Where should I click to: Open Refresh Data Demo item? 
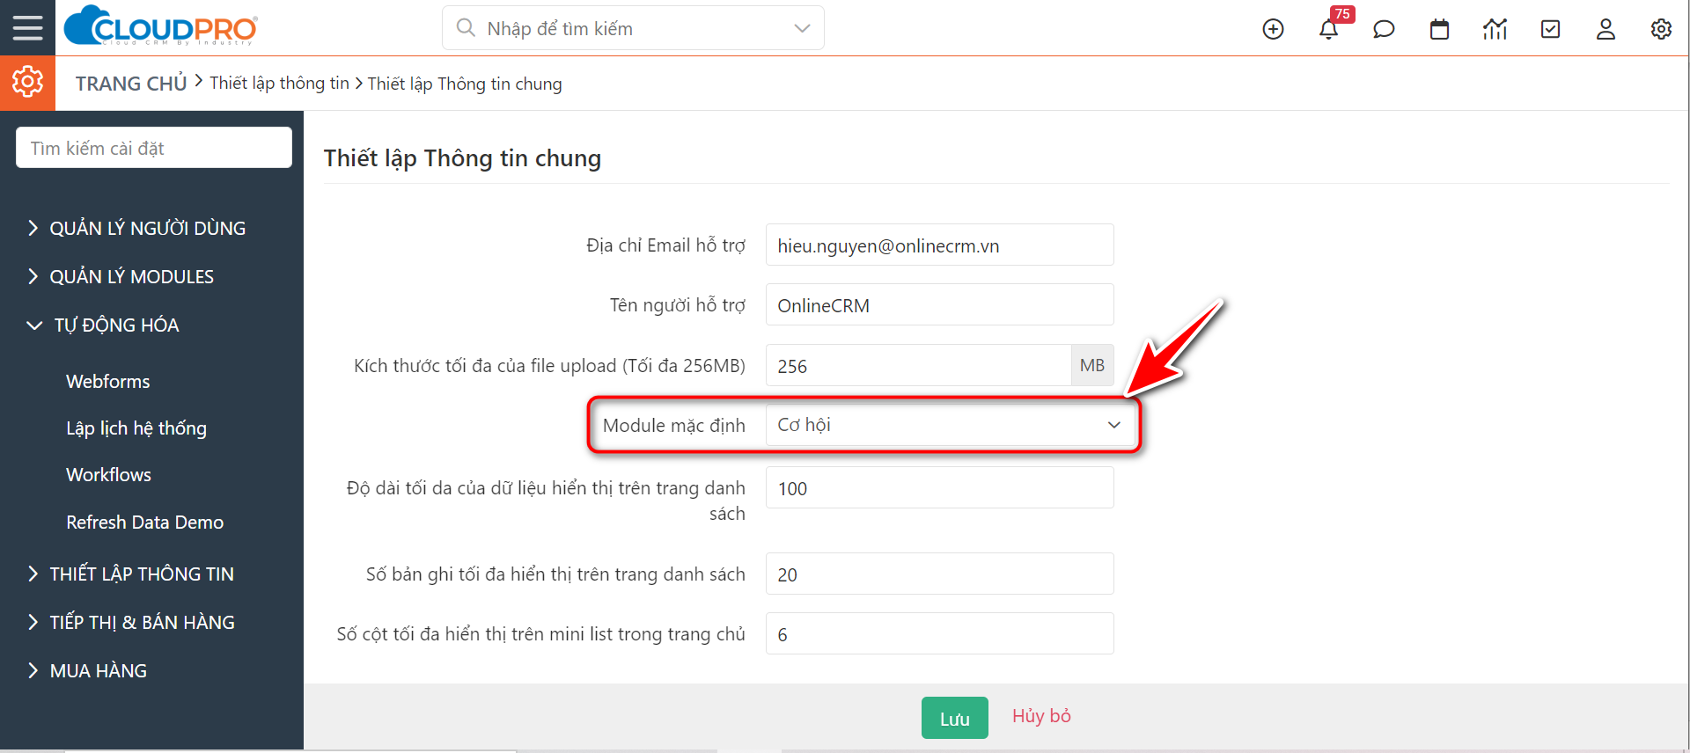(x=145, y=522)
